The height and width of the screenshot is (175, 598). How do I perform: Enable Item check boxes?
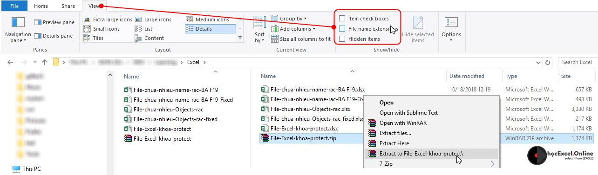pos(342,19)
